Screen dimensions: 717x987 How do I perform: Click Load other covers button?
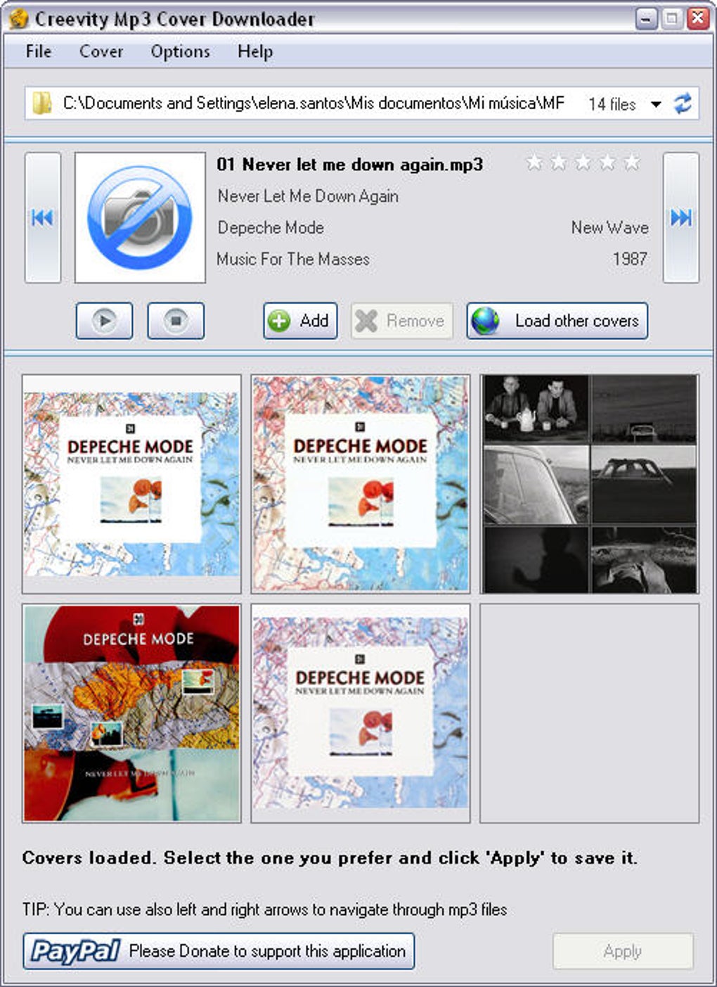557,321
